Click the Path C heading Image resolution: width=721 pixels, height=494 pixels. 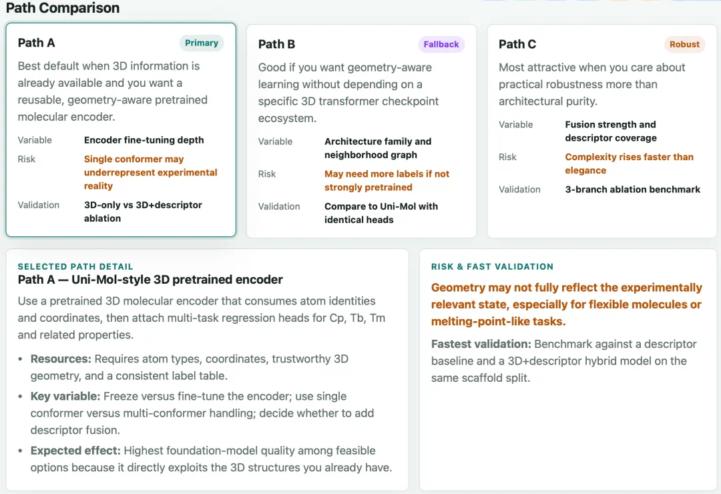coord(517,44)
